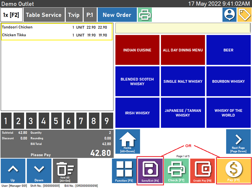This screenshot has width=252, height=188.
Task: Void all items with trash icon
Action: click(65, 171)
